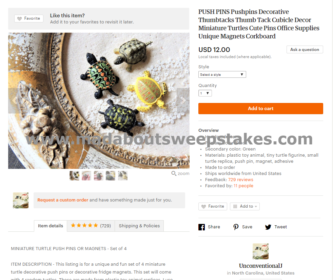Open the Quantity dropdown
This screenshot has height=280, width=333.
[205, 93]
